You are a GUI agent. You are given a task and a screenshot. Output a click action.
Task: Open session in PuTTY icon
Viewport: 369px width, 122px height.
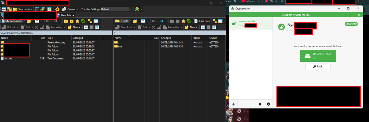(x=42, y=9)
